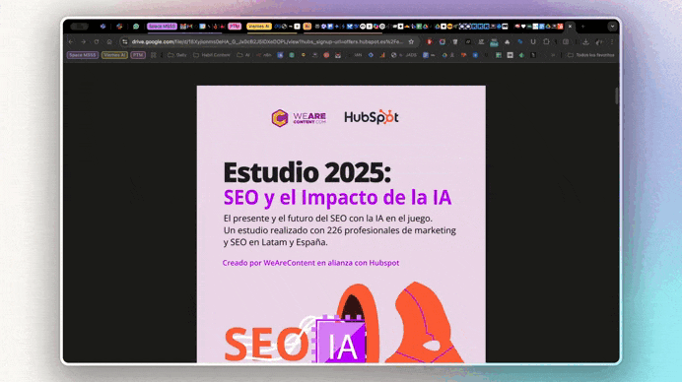The width and height of the screenshot is (682, 382).
Task: Expand the tab search chevron
Action: point(612,27)
